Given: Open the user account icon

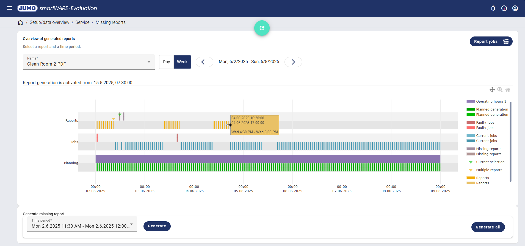Looking at the screenshot, I should [x=515, y=8].
